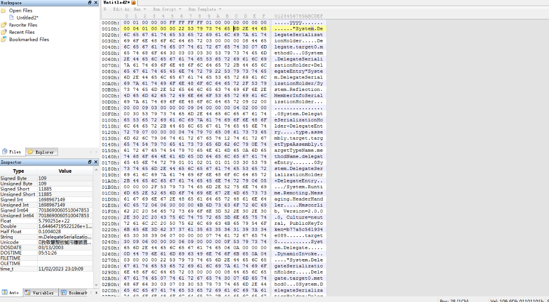This screenshot has height=302, width=549.
Task: Open the Run Script dropdown
Action: click(167, 9)
